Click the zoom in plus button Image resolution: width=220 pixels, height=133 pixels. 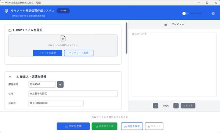pos(176,106)
